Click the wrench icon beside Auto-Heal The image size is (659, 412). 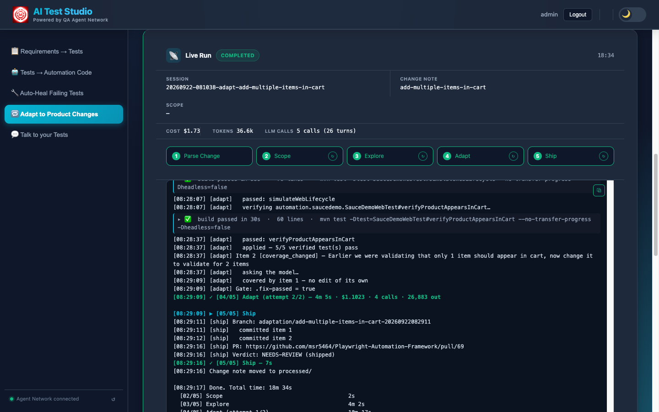click(15, 92)
